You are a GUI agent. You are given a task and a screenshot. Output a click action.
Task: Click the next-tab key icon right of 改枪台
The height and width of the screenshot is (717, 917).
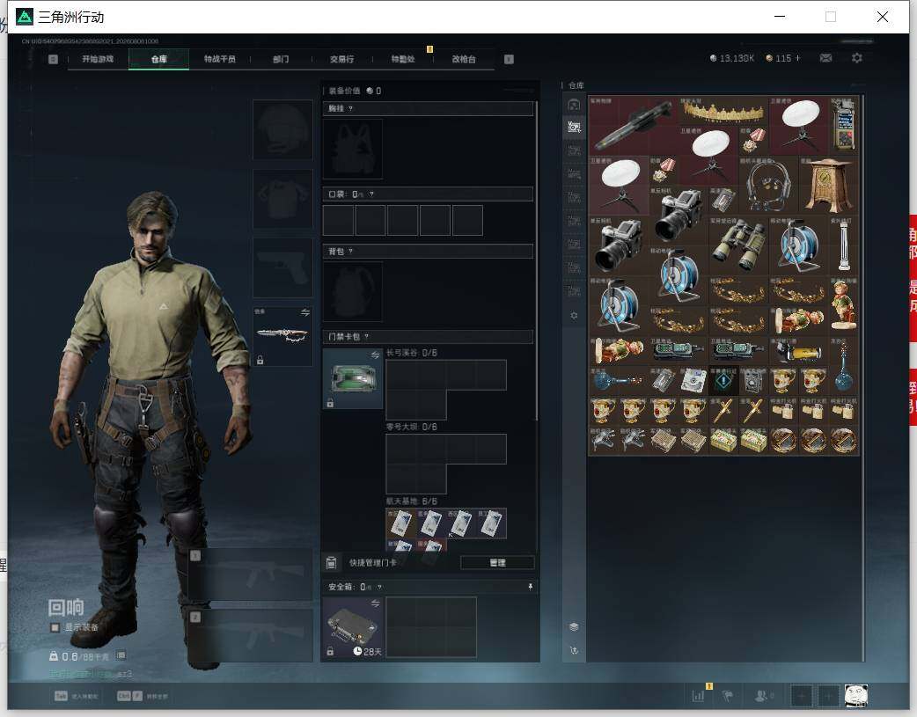click(509, 59)
